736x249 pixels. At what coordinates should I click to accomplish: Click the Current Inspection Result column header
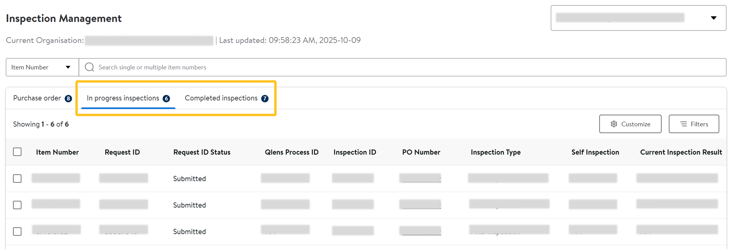tap(681, 152)
